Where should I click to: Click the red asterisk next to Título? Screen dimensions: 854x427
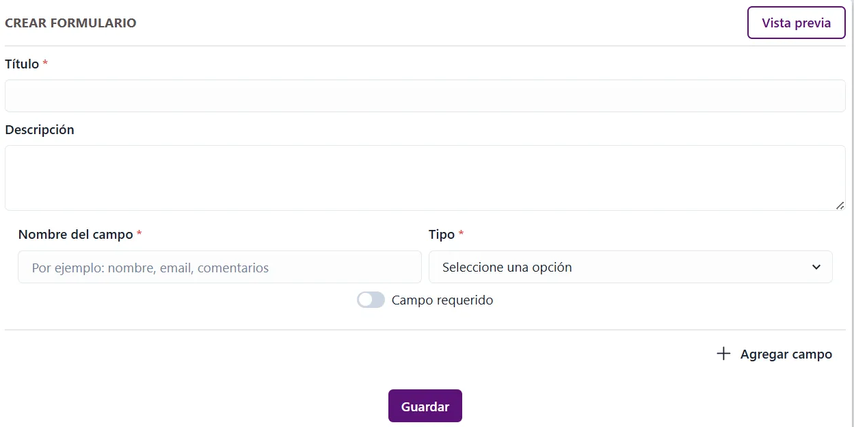(x=45, y=64)
